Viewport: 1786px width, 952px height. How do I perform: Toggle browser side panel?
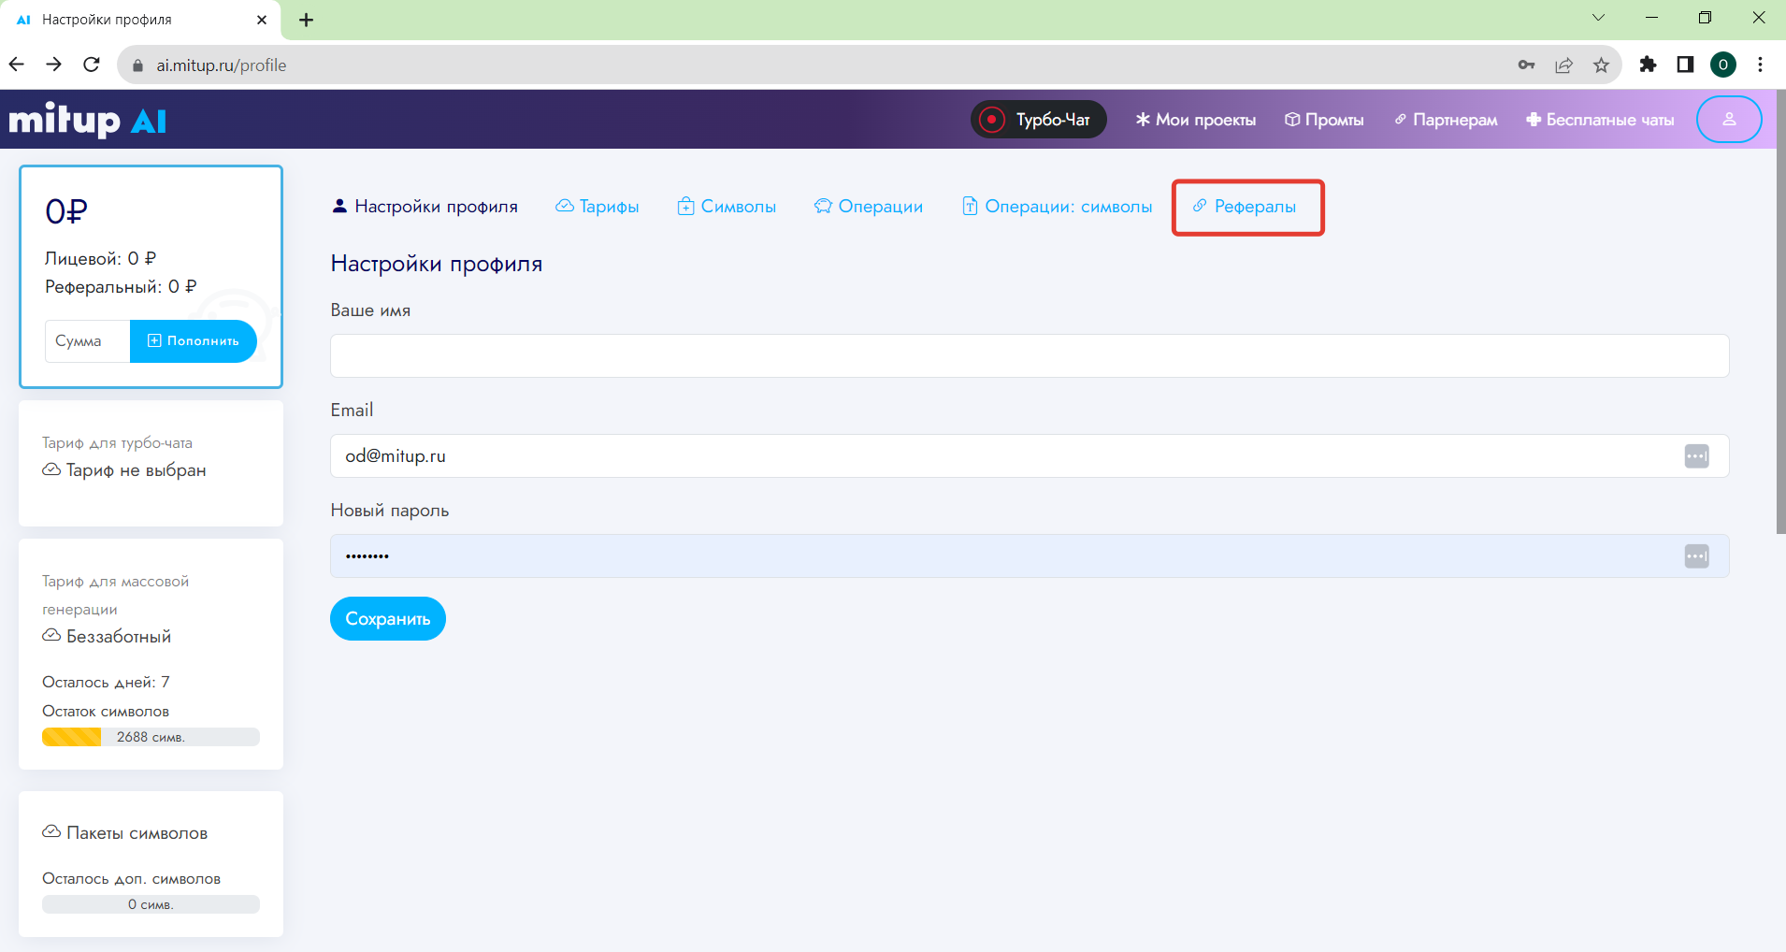(1685, 65)
